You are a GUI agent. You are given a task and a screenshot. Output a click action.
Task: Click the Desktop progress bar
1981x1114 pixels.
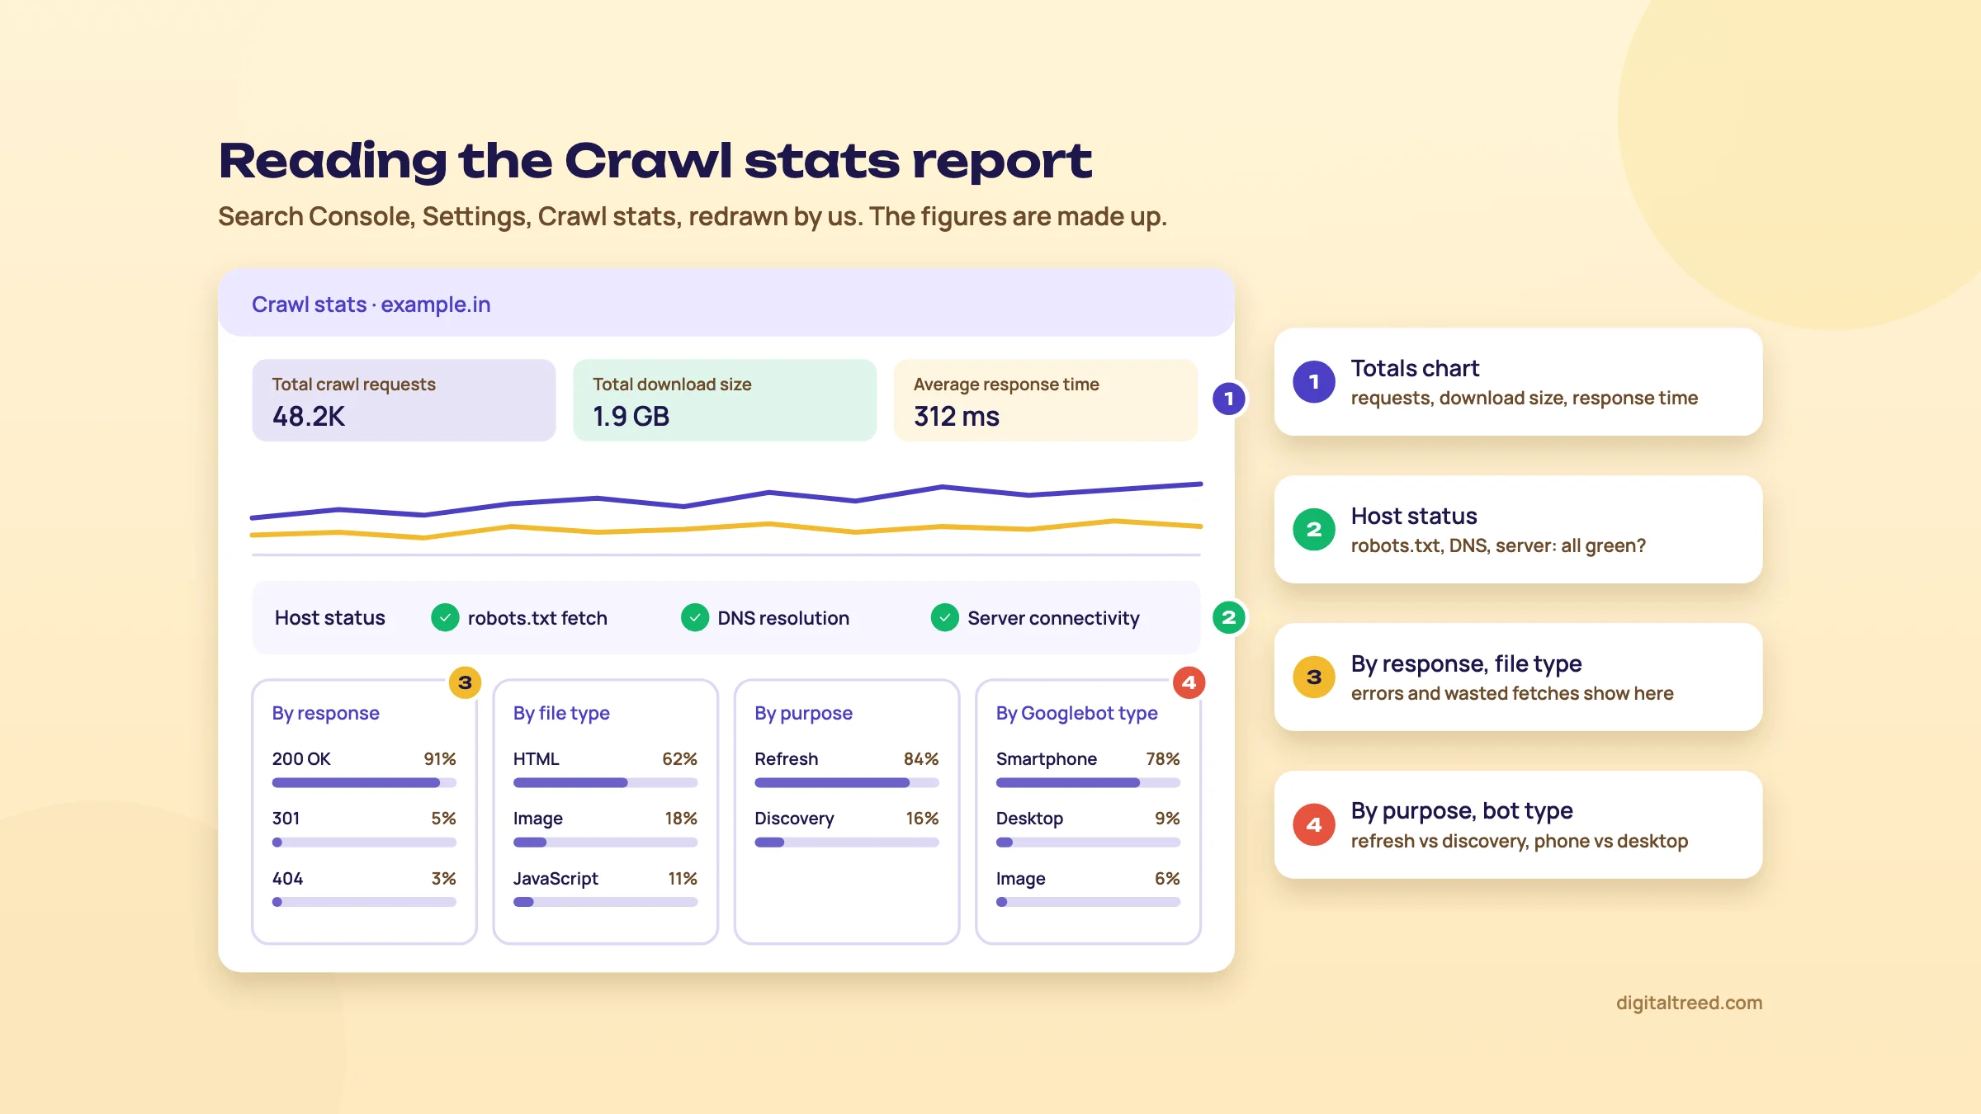click(x=1088, y=843)
